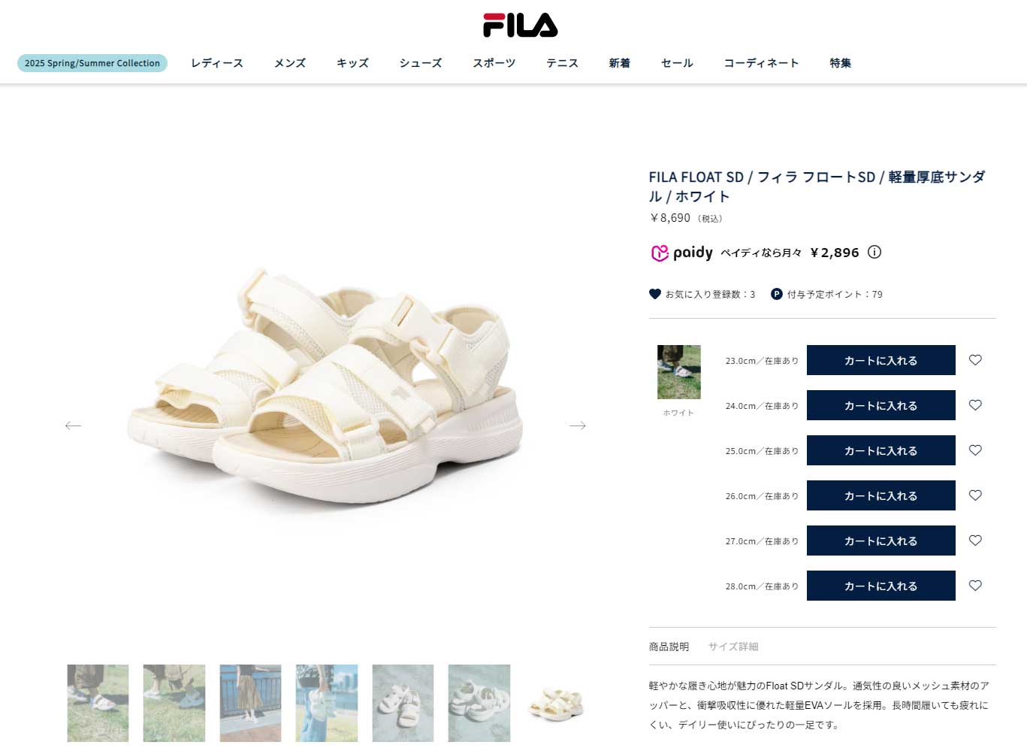Screen dimensions: 1027x751
Task: Show next product image with right arrow
Action: [x=577, y=425]
